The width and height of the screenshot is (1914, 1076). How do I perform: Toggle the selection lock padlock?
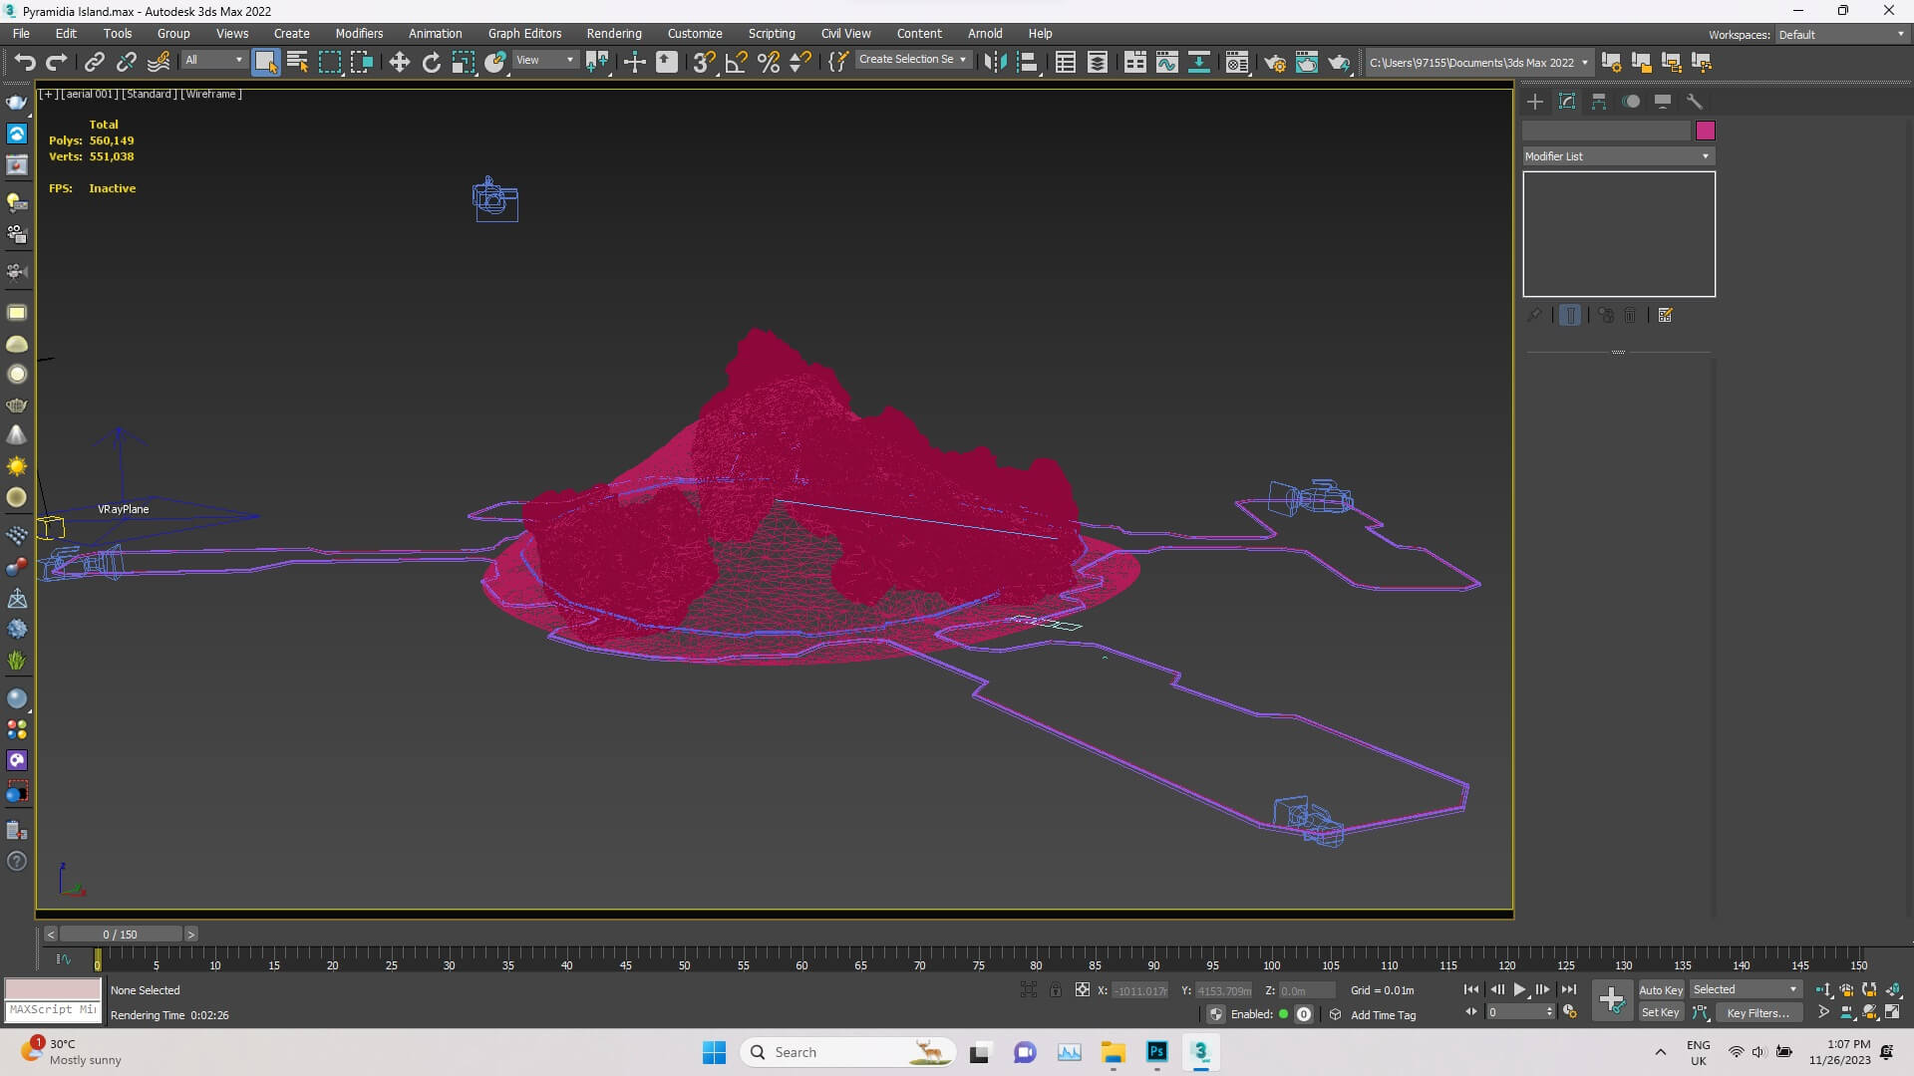1056,989
